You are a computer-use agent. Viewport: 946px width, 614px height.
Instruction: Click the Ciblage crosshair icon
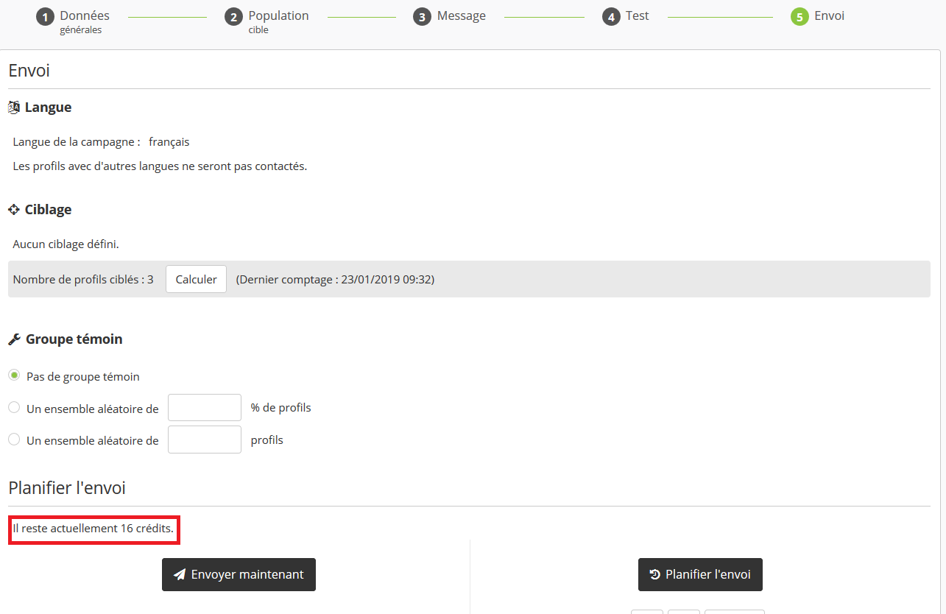coord(13,210)
